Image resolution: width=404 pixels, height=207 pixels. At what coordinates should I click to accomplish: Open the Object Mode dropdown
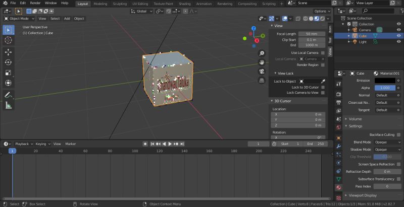click(x=19, y=19)
